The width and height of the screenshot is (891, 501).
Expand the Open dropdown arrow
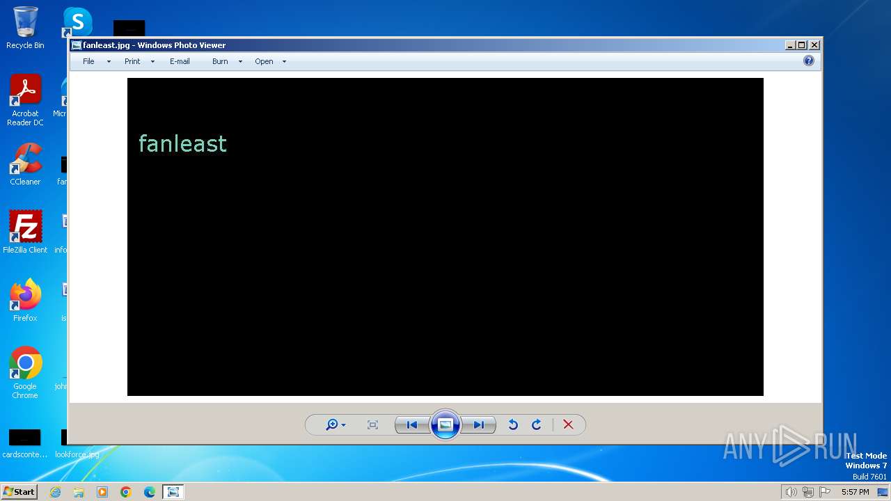click(x=284, y=62)
